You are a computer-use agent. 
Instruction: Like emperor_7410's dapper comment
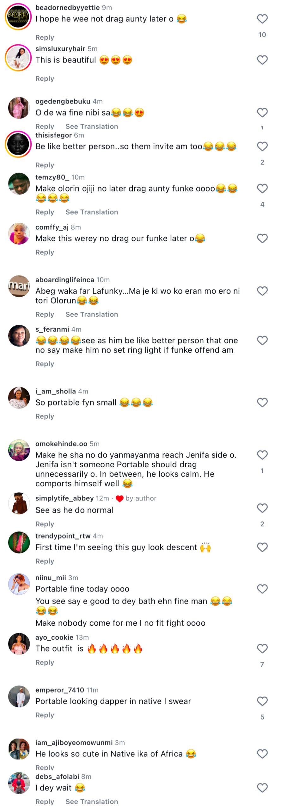[x=262, y=701]
